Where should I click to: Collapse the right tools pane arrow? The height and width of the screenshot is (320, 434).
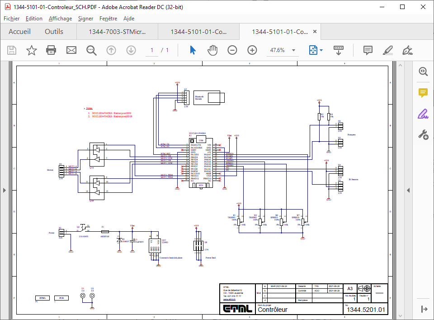(x=408, y=191)
